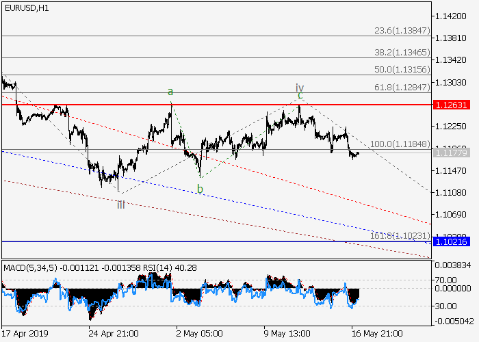Select the 2 May 05:00 time marker

pyautogui.click(x=198, y=332)
